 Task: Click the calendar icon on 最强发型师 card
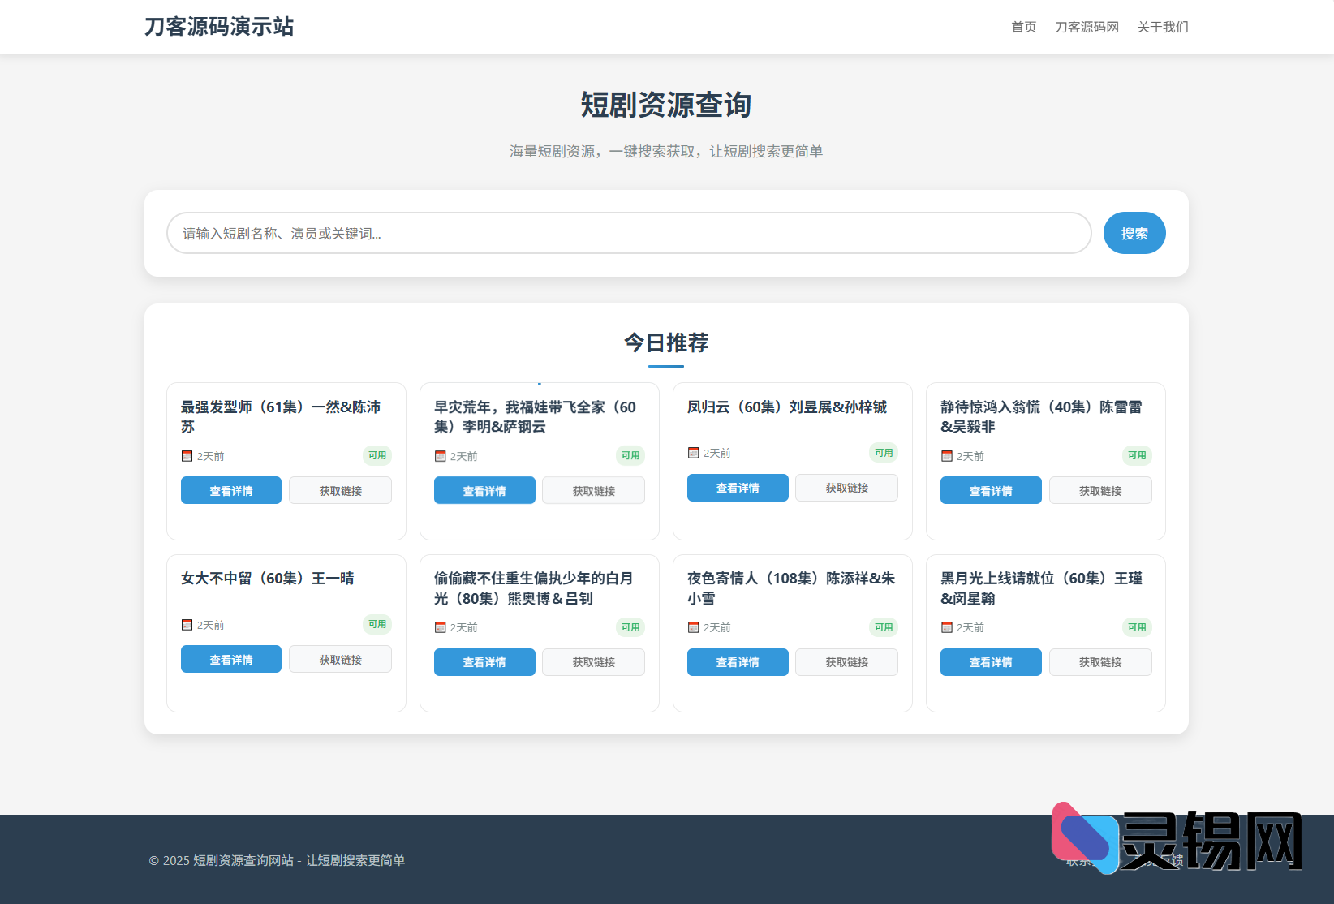[x=186, y=455]
